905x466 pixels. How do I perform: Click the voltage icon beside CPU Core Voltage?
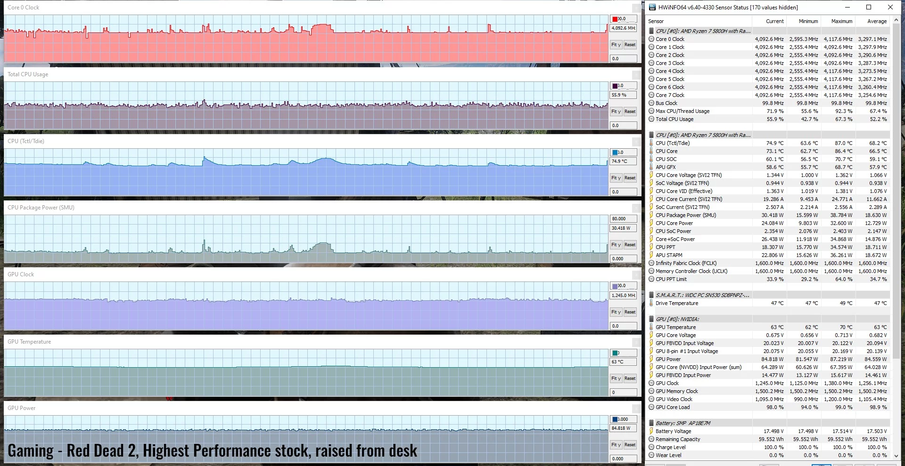tap(651, 175)
